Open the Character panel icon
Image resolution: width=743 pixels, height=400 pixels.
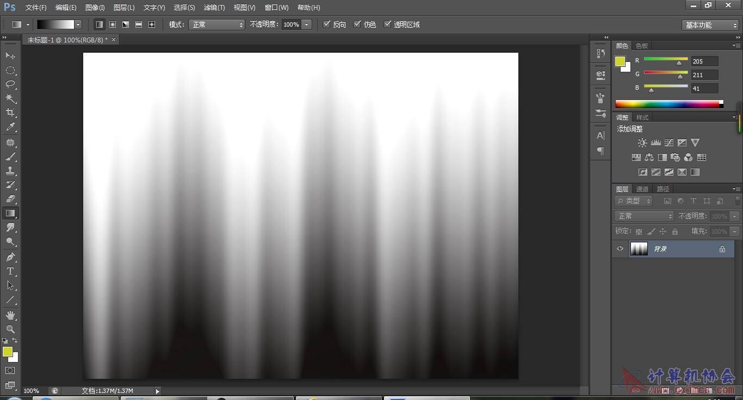pos(600,135)
